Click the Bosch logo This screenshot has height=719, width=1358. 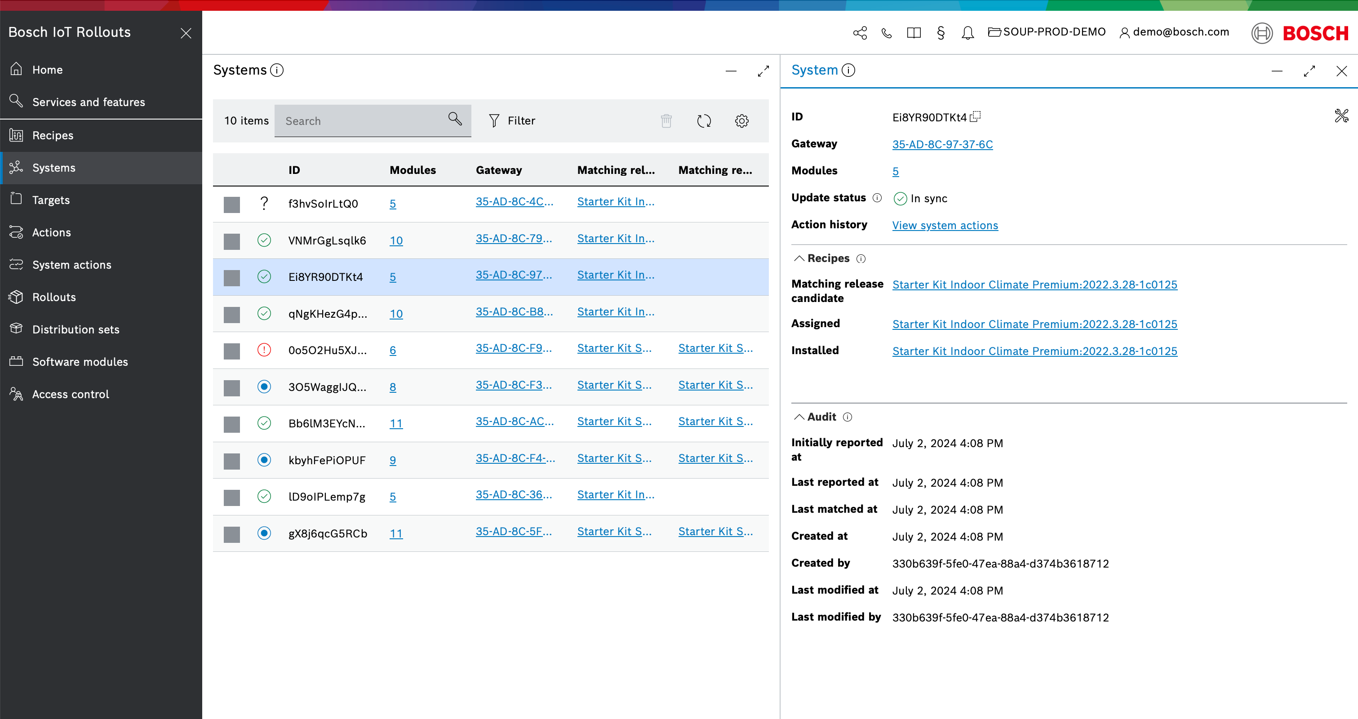click(1300, 33)
